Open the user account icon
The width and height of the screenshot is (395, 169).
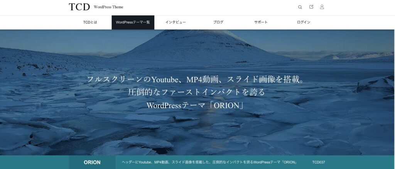(x=322, y=7)
